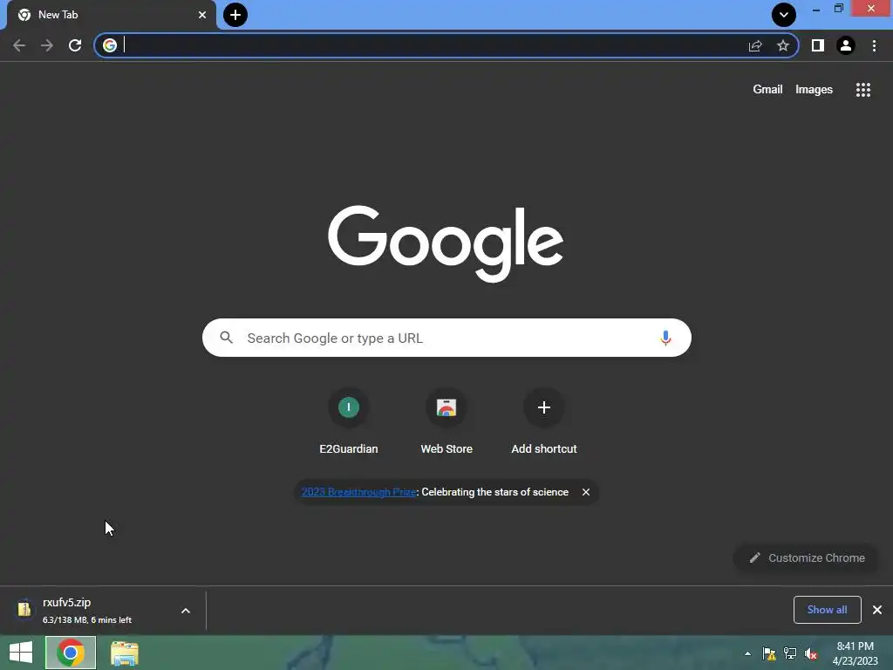The height and width of the screenshot is (670, 893).
Task: Show hidden system tray icons
Action: point(747,653)
